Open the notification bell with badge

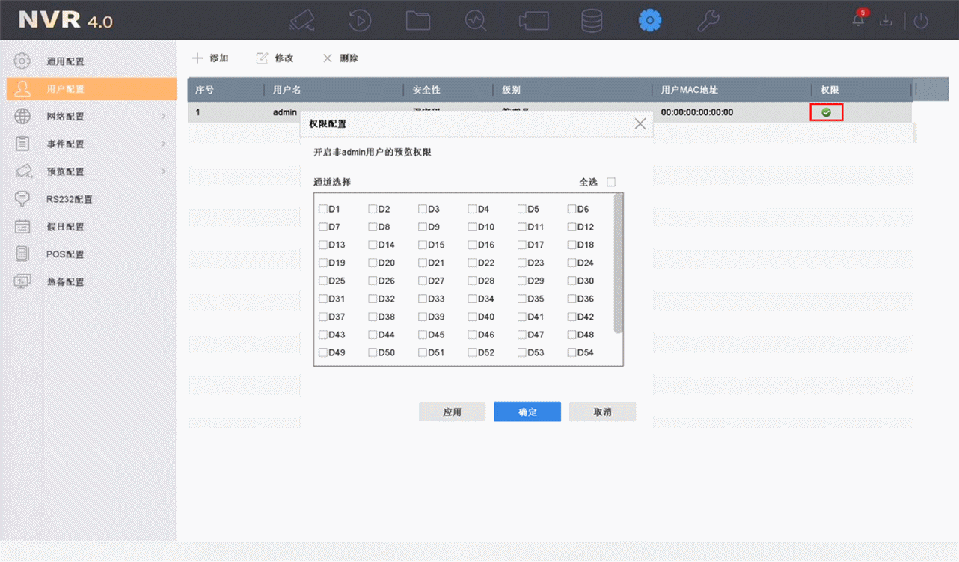(x=858, y=20)
